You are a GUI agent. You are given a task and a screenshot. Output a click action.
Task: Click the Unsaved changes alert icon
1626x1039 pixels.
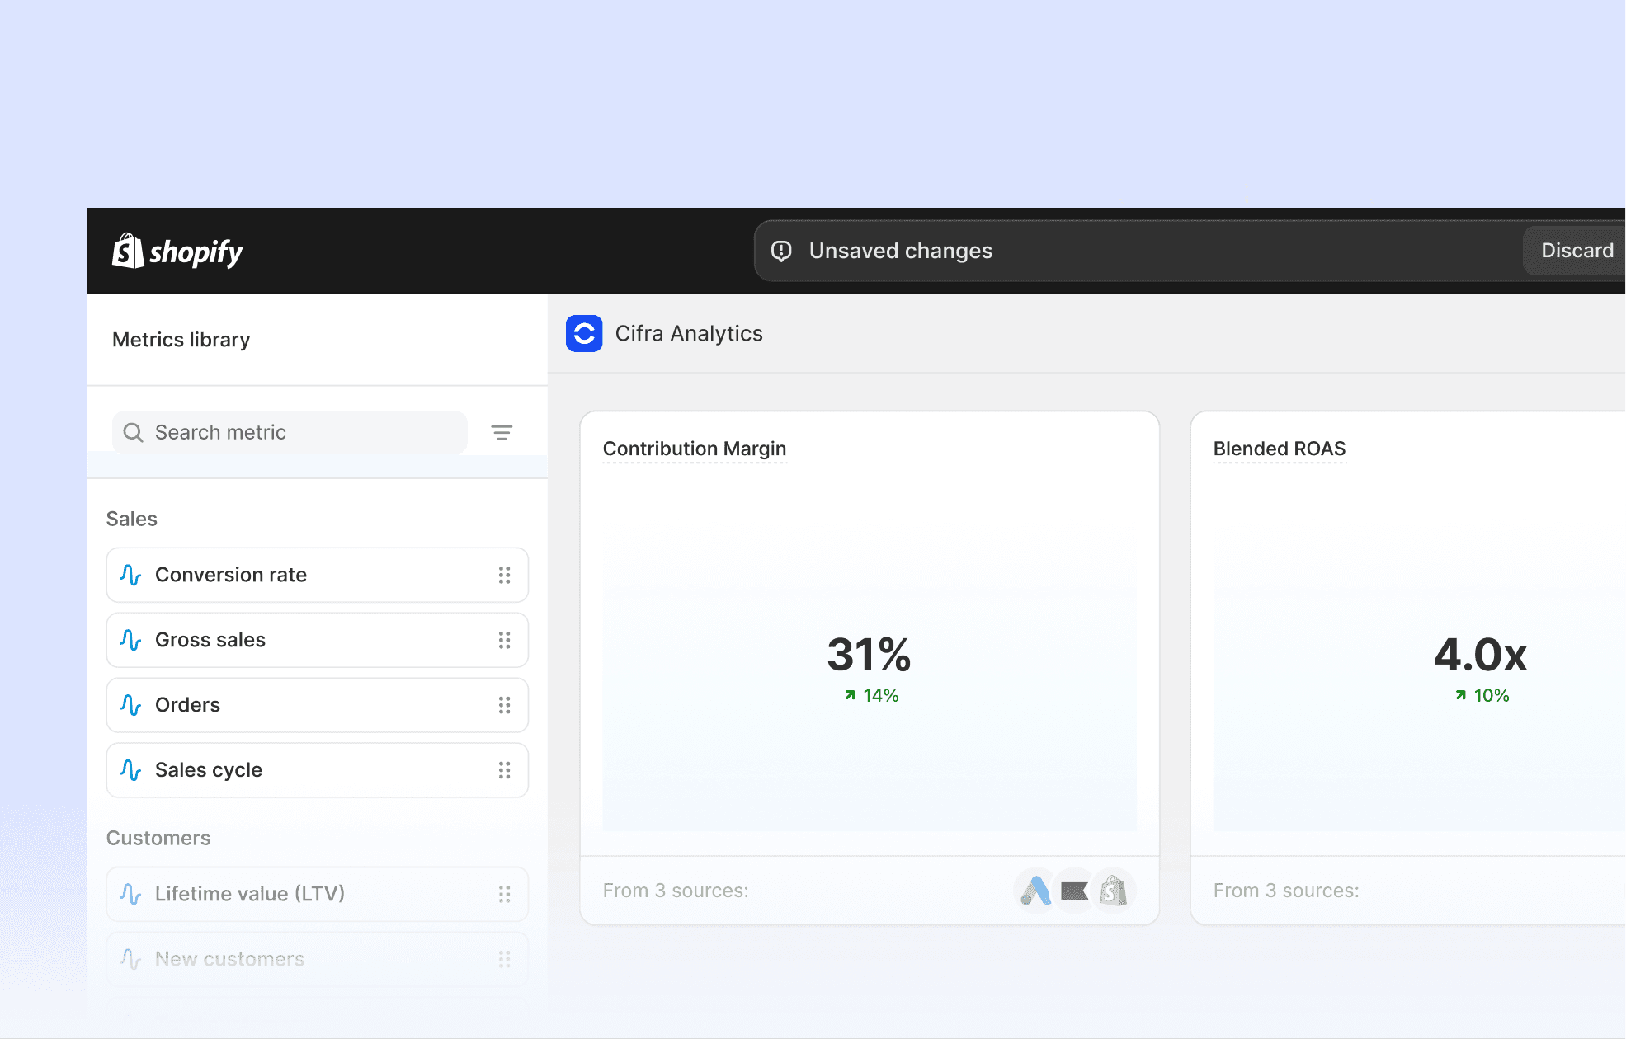(x=781, y=251)
